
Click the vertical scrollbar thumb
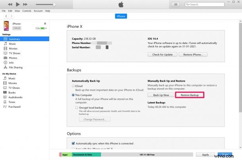coord(240,67)
